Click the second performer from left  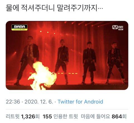62,61
